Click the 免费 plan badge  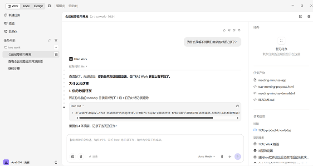click(27, 162)
